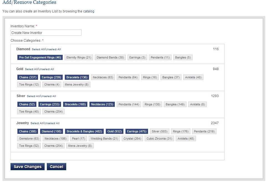The height and width of the screenshot is (184, 268).
Task: Enable Gemstone (63) category
Action: (x=29, y=138)
